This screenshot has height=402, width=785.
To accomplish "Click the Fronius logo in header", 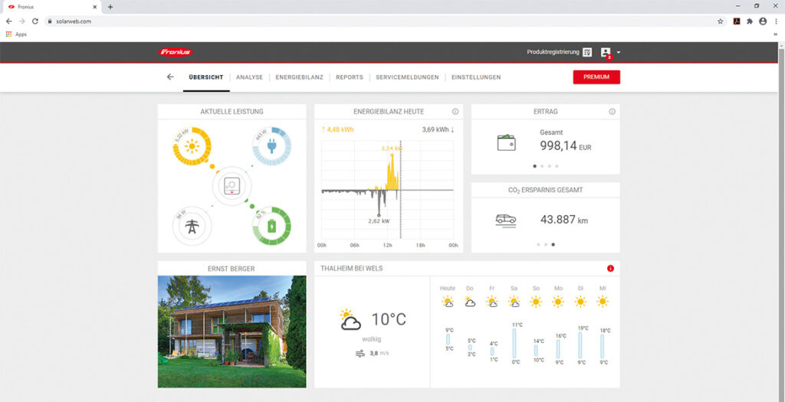I will point(176,52).
